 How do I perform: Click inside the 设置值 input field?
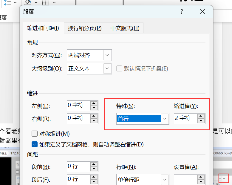pos(185,180)
